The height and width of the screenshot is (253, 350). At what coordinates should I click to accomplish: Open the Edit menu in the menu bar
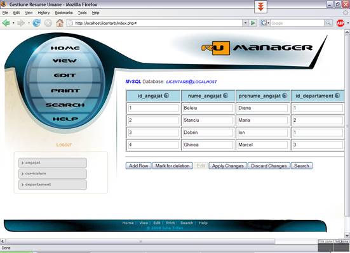tap(17, 13)
